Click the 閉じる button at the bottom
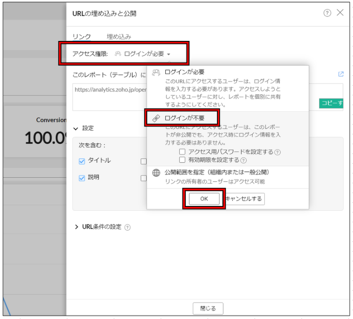The image size is (353, 319). pyautogui.click(x=208, y=308)
